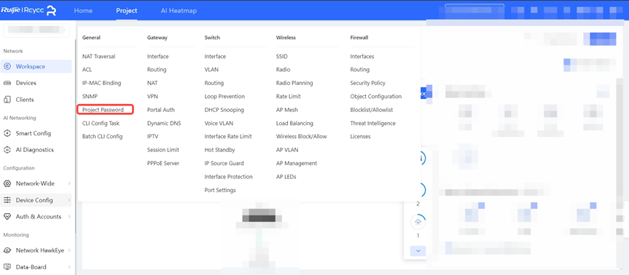Open Hot Standby under Switch
Viewport: 629px width, 275px height.
click(220, 150)
